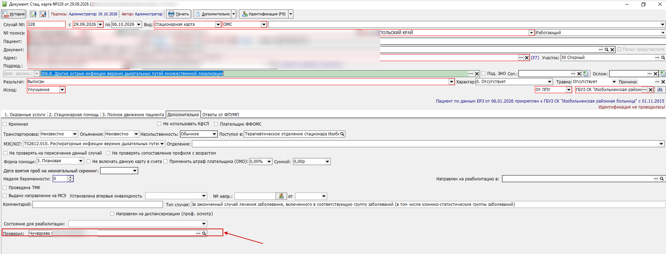Open the Форма помощи dropdown
Screen dimensions: 666x254
[x=81, y=161]
